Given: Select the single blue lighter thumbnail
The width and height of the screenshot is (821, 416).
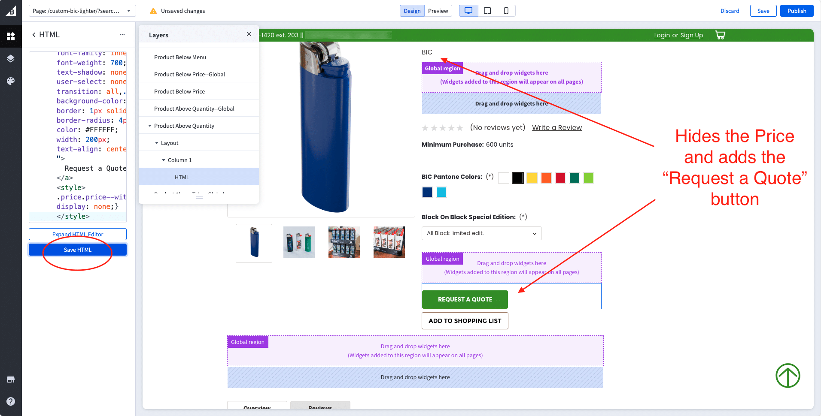Looking at the screenshot, I should [x=254, y=243].
